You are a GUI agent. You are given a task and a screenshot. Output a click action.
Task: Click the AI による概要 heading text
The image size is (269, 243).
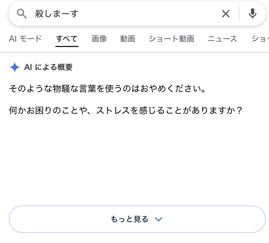click(48, 67)
